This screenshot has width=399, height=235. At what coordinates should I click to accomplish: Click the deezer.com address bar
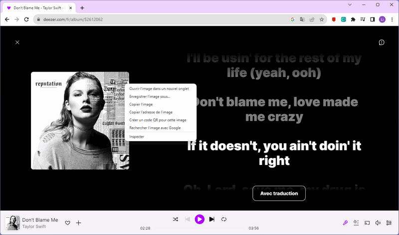[163, 19]
